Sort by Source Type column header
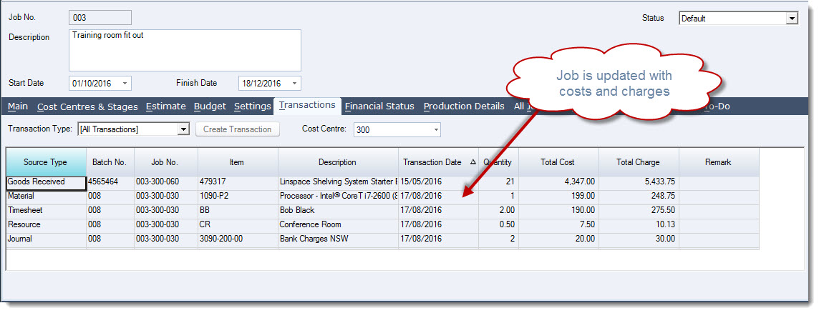 coord(45,162)
